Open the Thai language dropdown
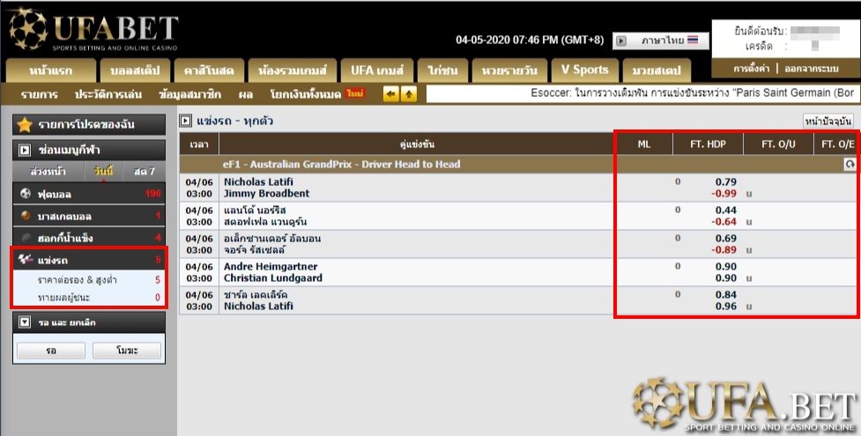 click(x=661, y=41)
